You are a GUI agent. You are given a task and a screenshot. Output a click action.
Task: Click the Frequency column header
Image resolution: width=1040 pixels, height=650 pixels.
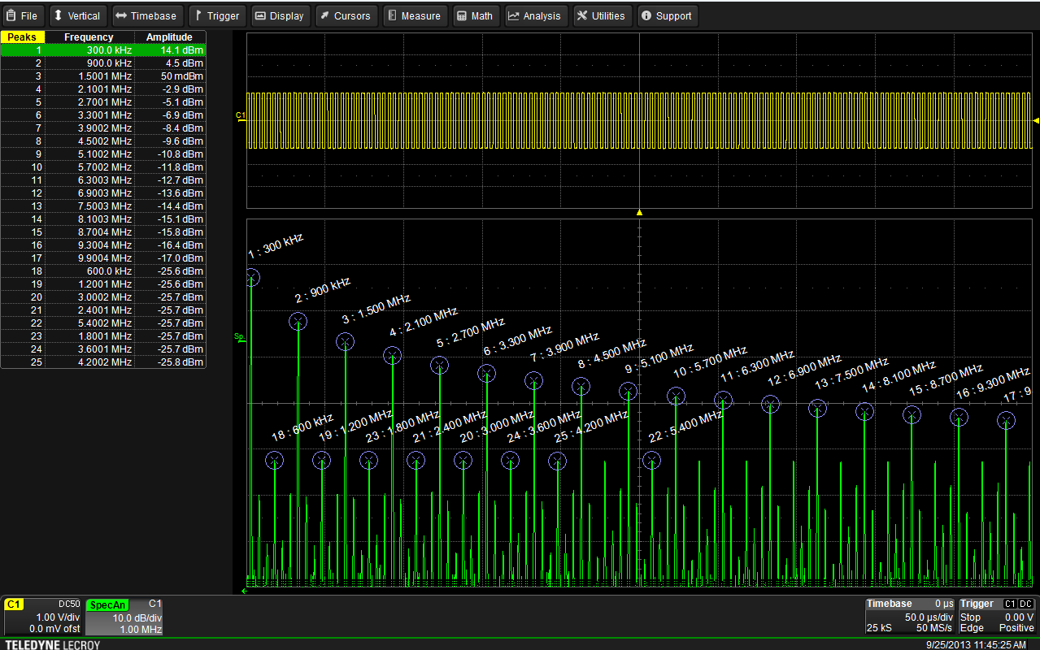pos(89,37)
